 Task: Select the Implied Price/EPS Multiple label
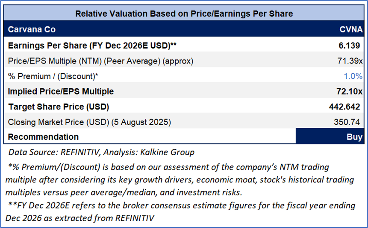[61, 91]
